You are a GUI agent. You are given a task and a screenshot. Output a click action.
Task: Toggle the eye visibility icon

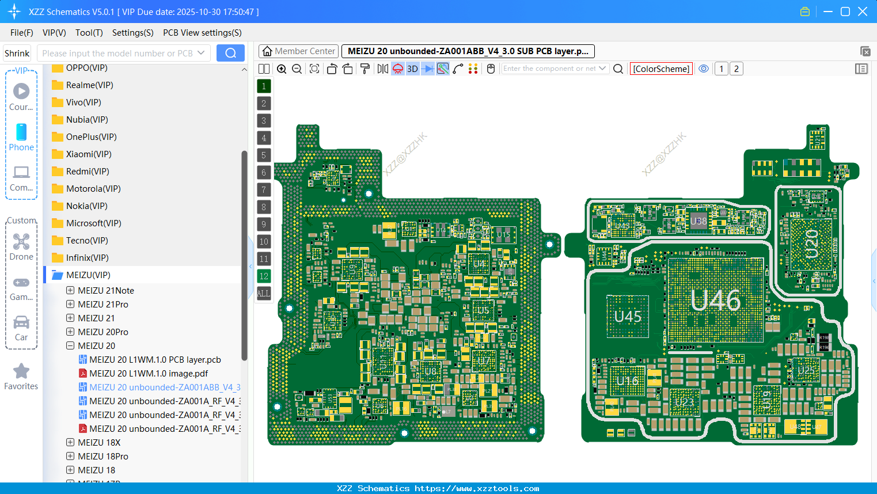tap(704, 69)
